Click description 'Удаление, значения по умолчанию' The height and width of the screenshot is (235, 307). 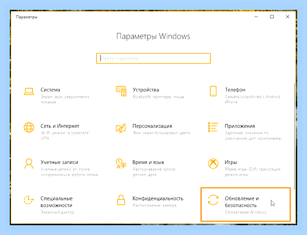(x=253, y=136)
